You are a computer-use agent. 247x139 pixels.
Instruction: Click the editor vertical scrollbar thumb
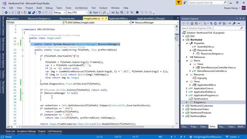(x=177, y=37)
